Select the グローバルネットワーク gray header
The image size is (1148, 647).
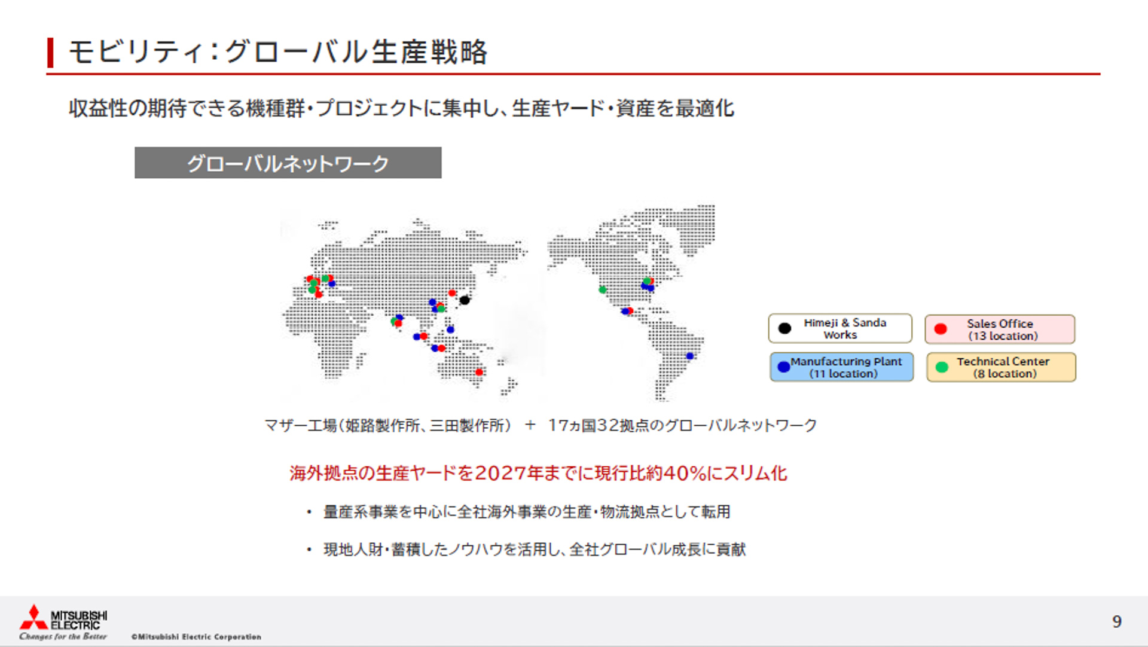tap(289, 162)
